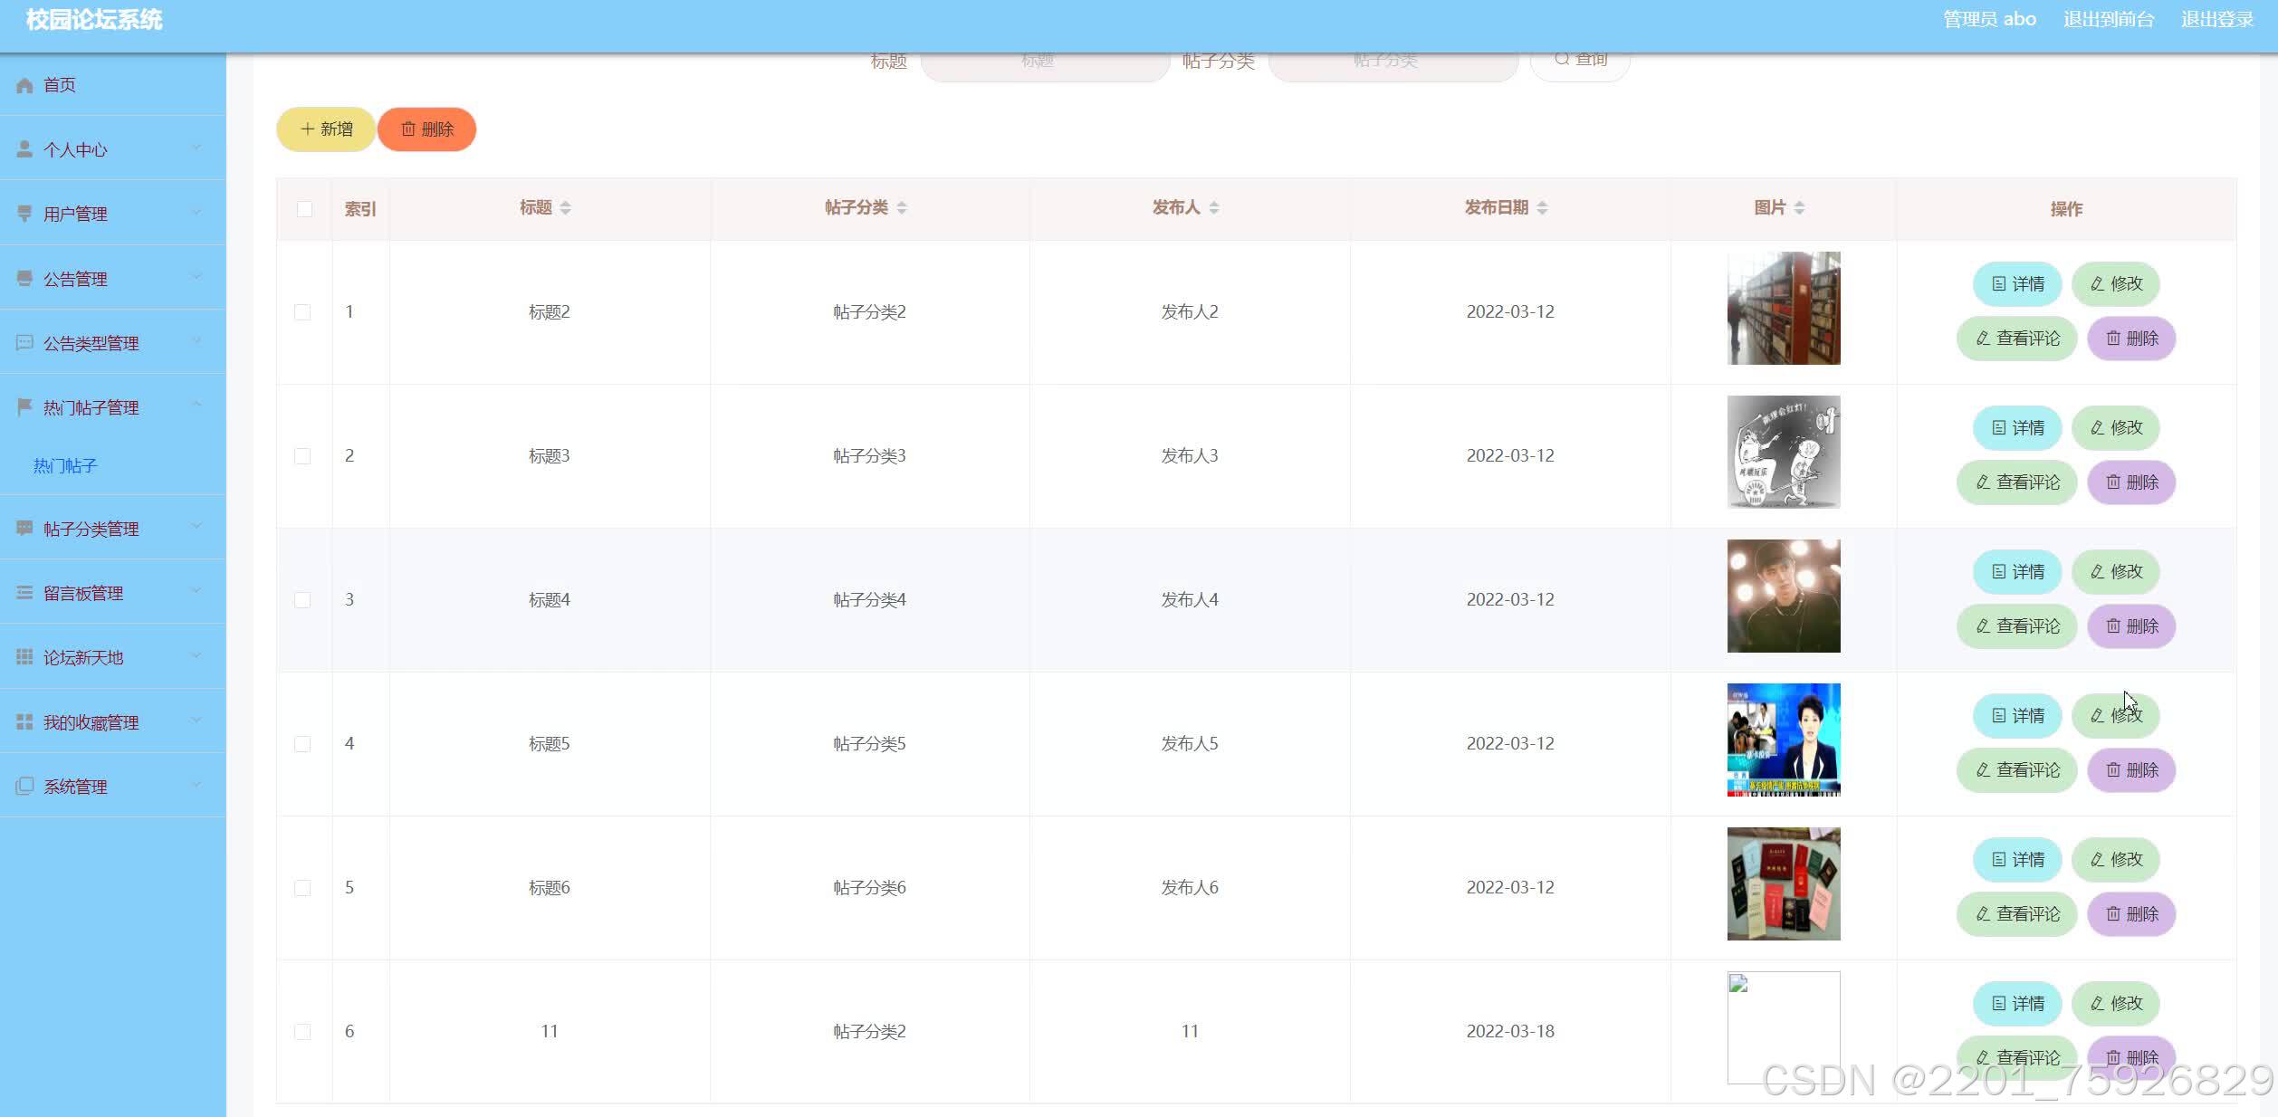Open the library bookshelf thumbnail image
Viewport: 2278px width, 1117px height.
click(1783, 309)
